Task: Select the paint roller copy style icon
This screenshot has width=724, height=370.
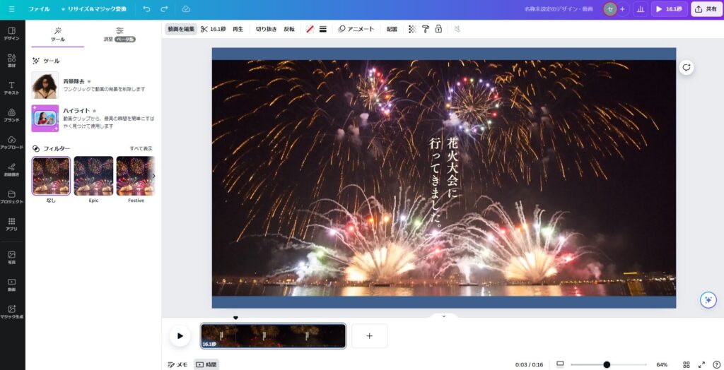Action: (426, 29)
